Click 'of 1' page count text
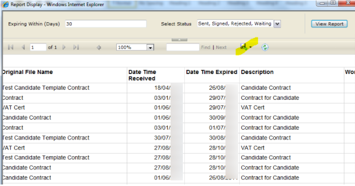The height and width of the screenshot is (186, 355). [52, 47]
